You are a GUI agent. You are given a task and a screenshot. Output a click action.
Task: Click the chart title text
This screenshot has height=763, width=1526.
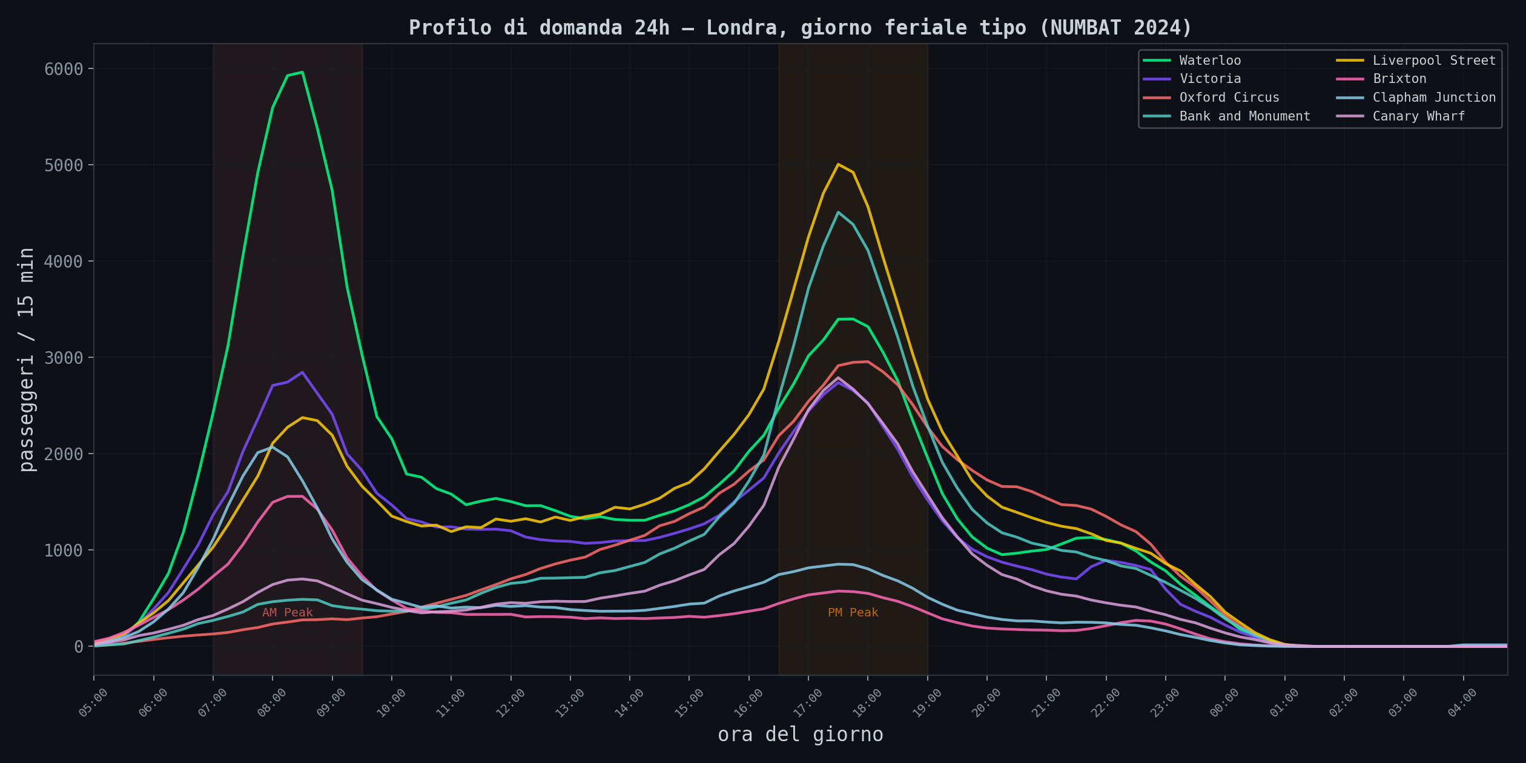pos(800,28)
